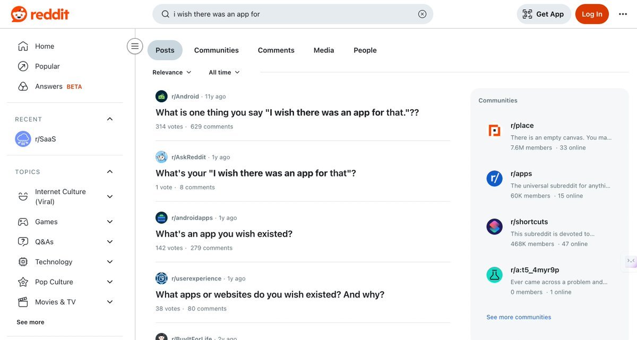This screenshot has height=340, width=637.
Task: Expand the Pop Culture topic chevron
Action: pyautogui.click(x=110, y=282)
